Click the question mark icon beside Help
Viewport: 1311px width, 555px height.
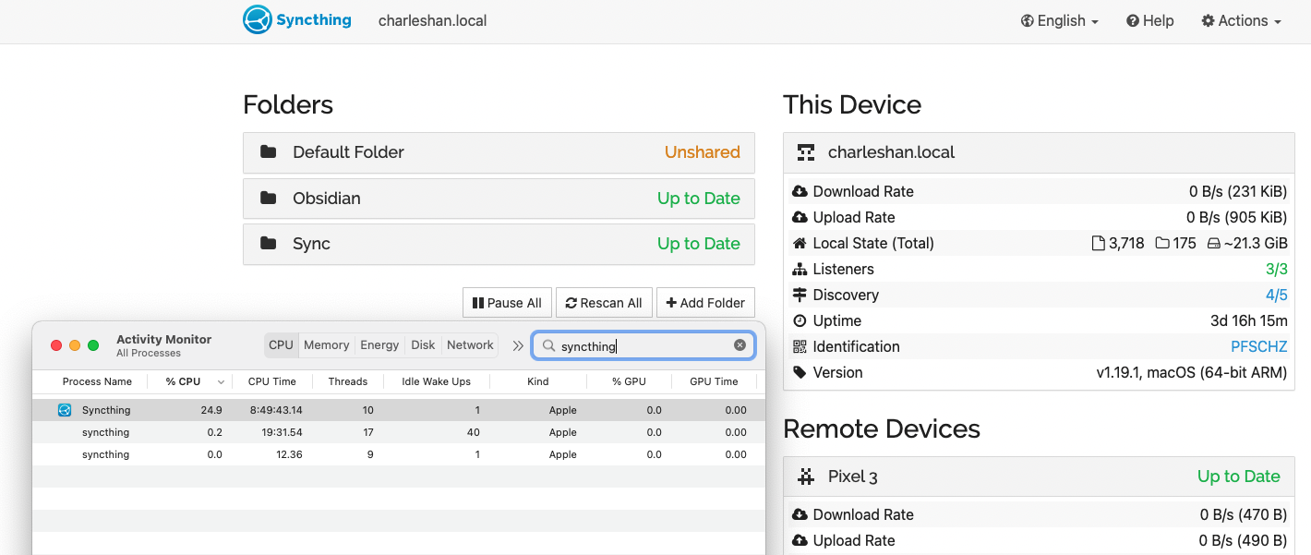click(1133, 20)
